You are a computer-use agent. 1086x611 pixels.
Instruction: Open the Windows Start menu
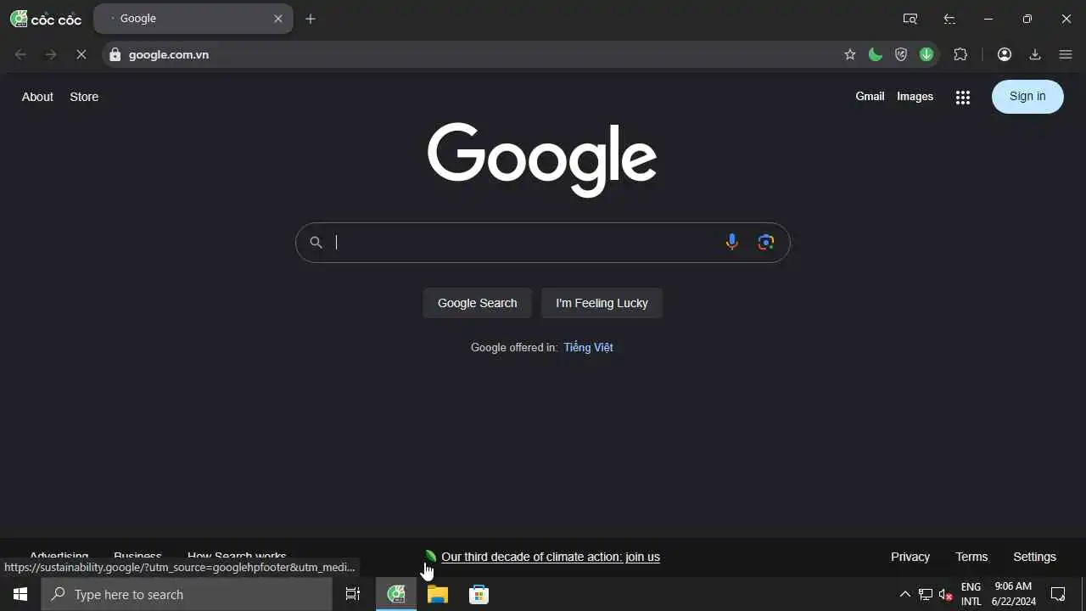(x=20, y=594)
